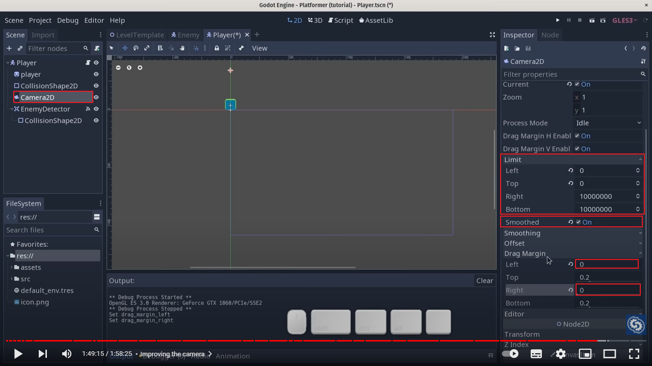Open the Import dock tab
Image resolution: width=652 pixels, height=366 pixels.
pyautogui.click(x=43, y=35)
